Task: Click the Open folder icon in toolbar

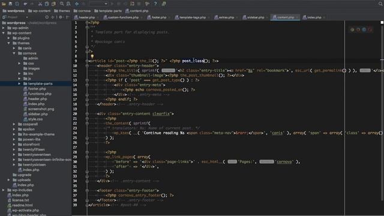Action: pyautogui.click(x=4, y=4)
